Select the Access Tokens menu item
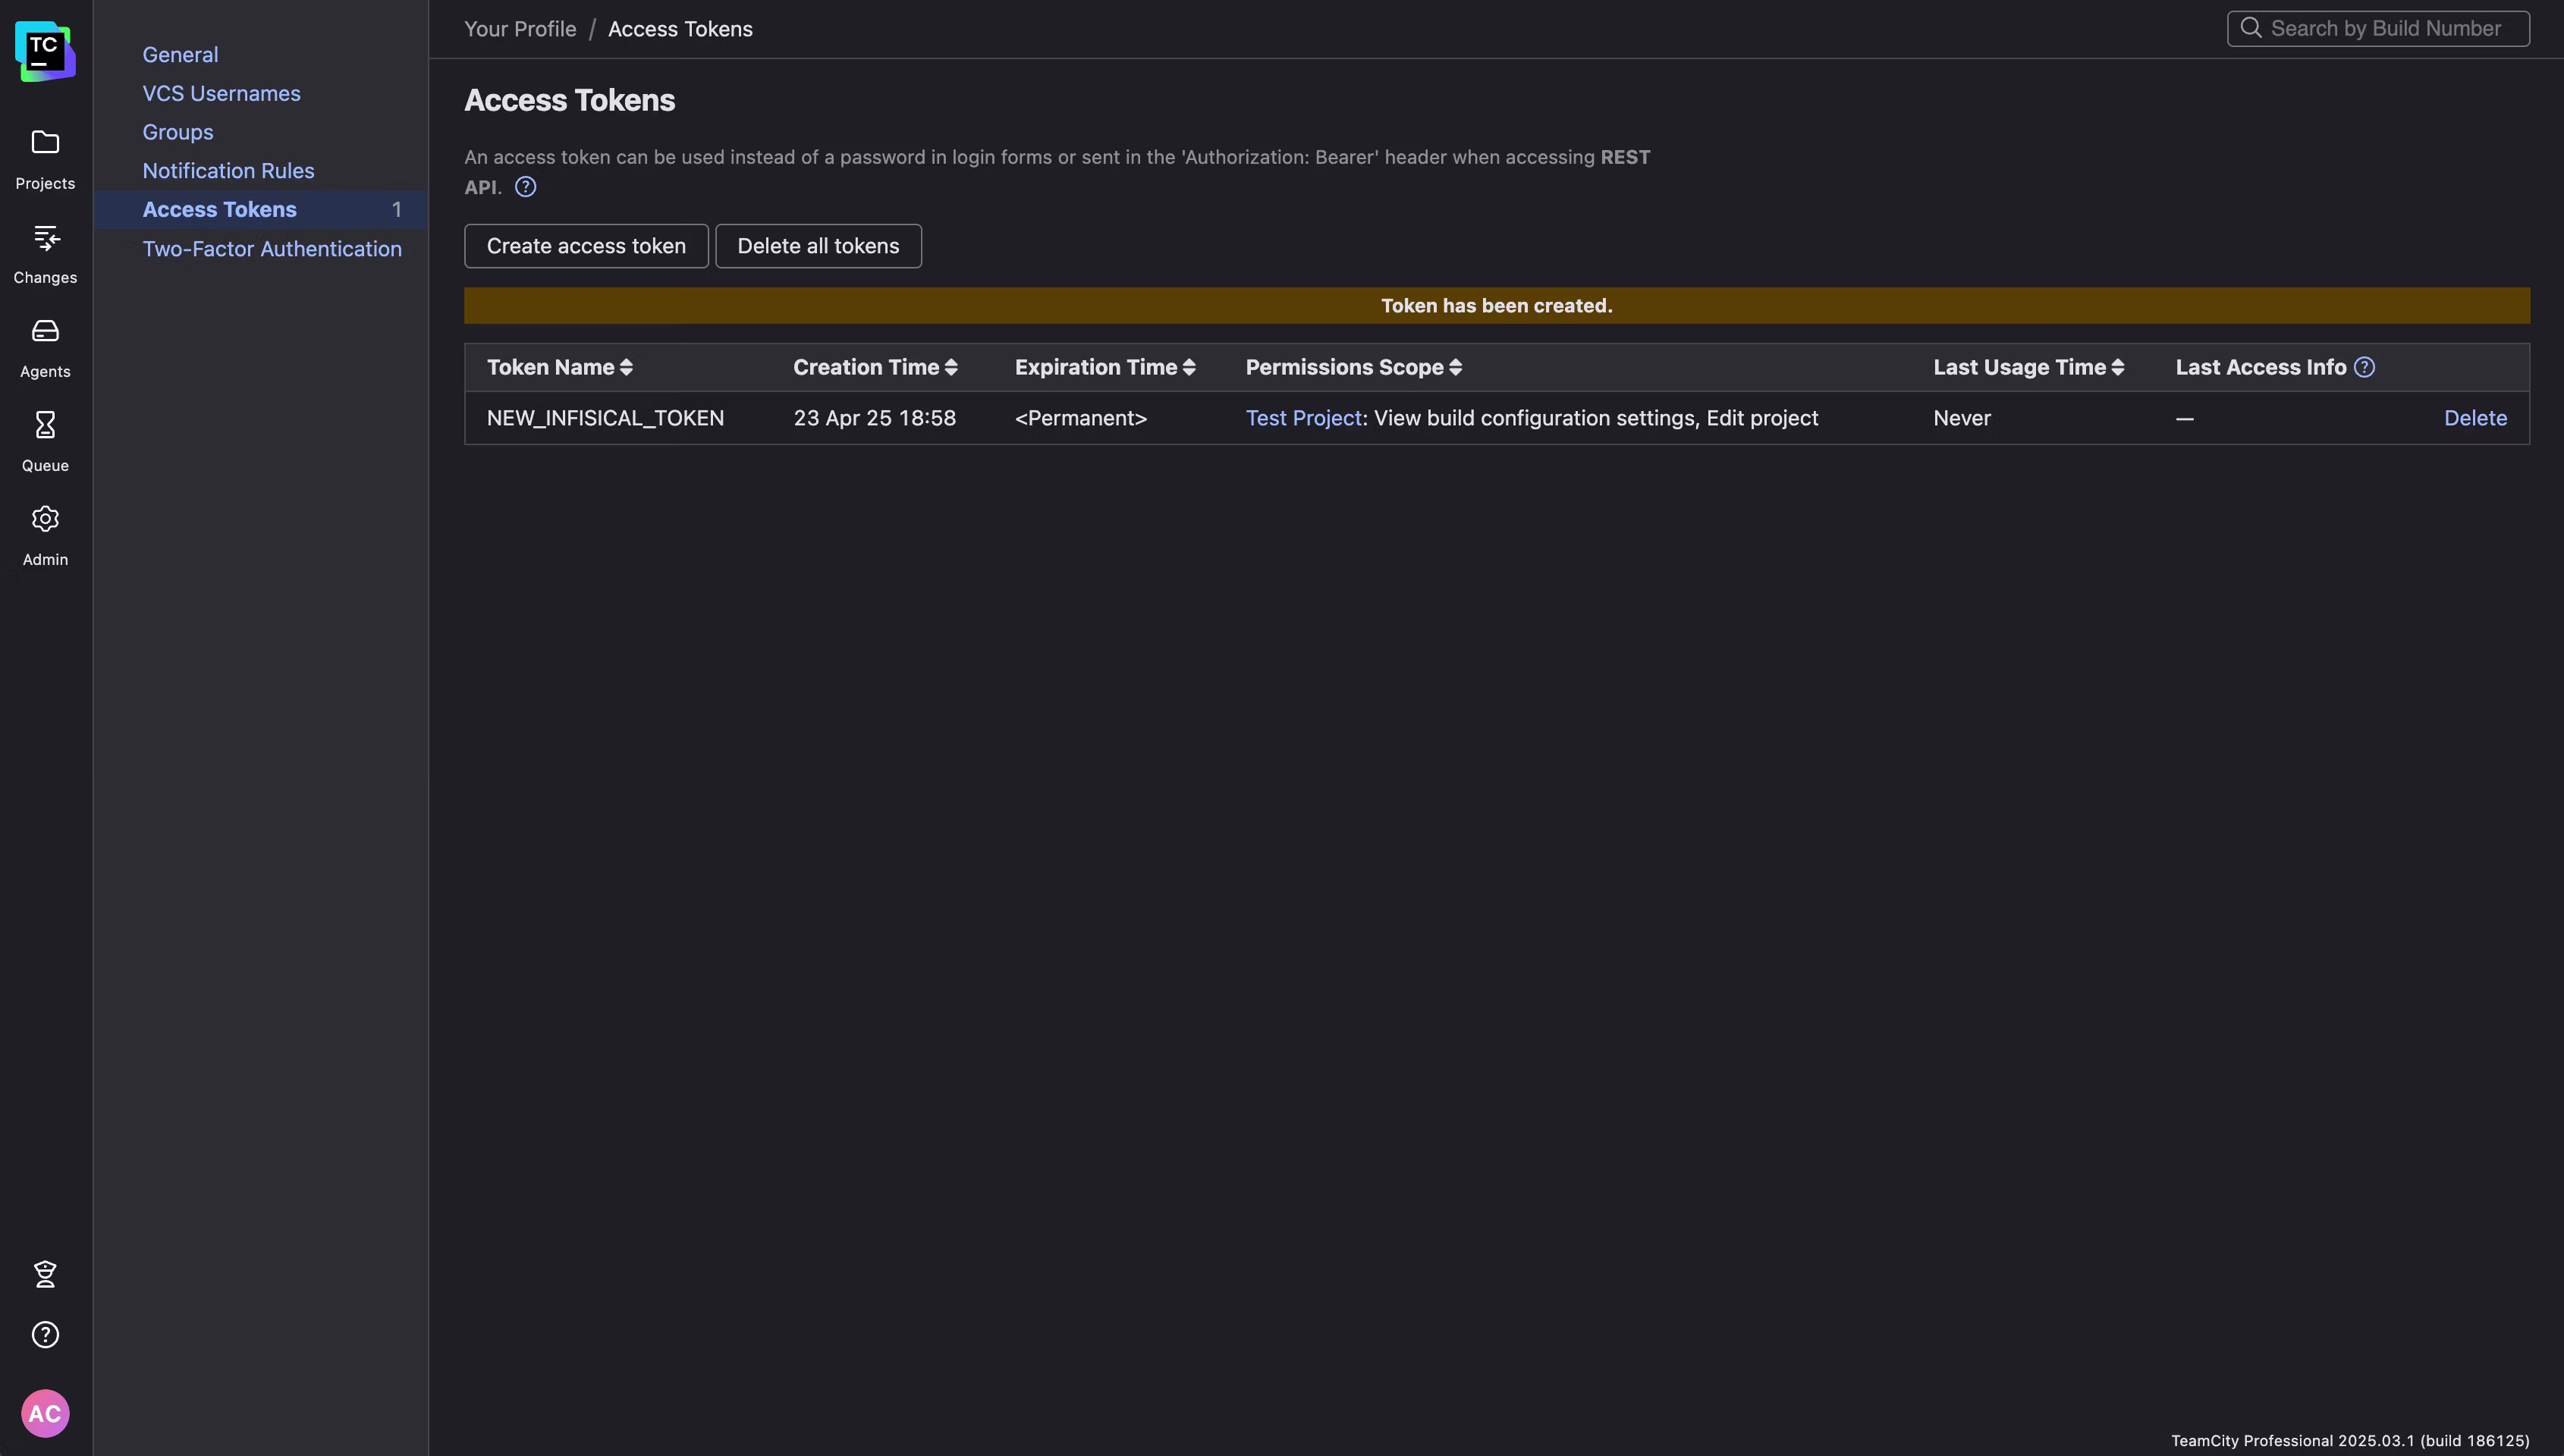 tap(261, 209)
